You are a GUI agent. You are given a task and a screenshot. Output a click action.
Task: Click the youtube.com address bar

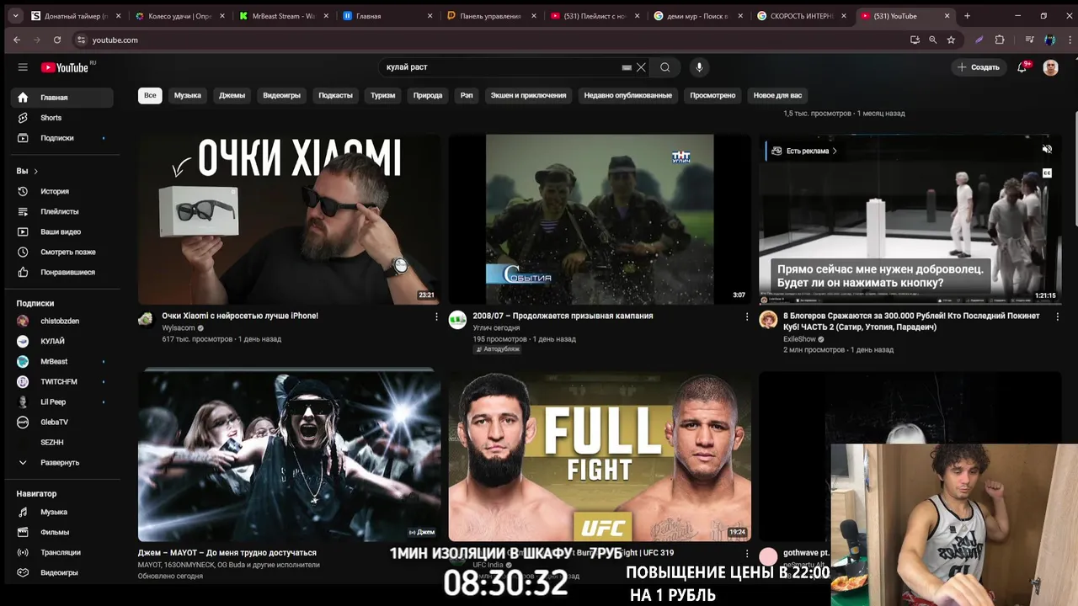(x=488, y=40)
